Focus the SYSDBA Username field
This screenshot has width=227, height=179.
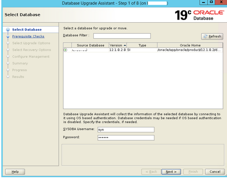[x=126, y=130]
